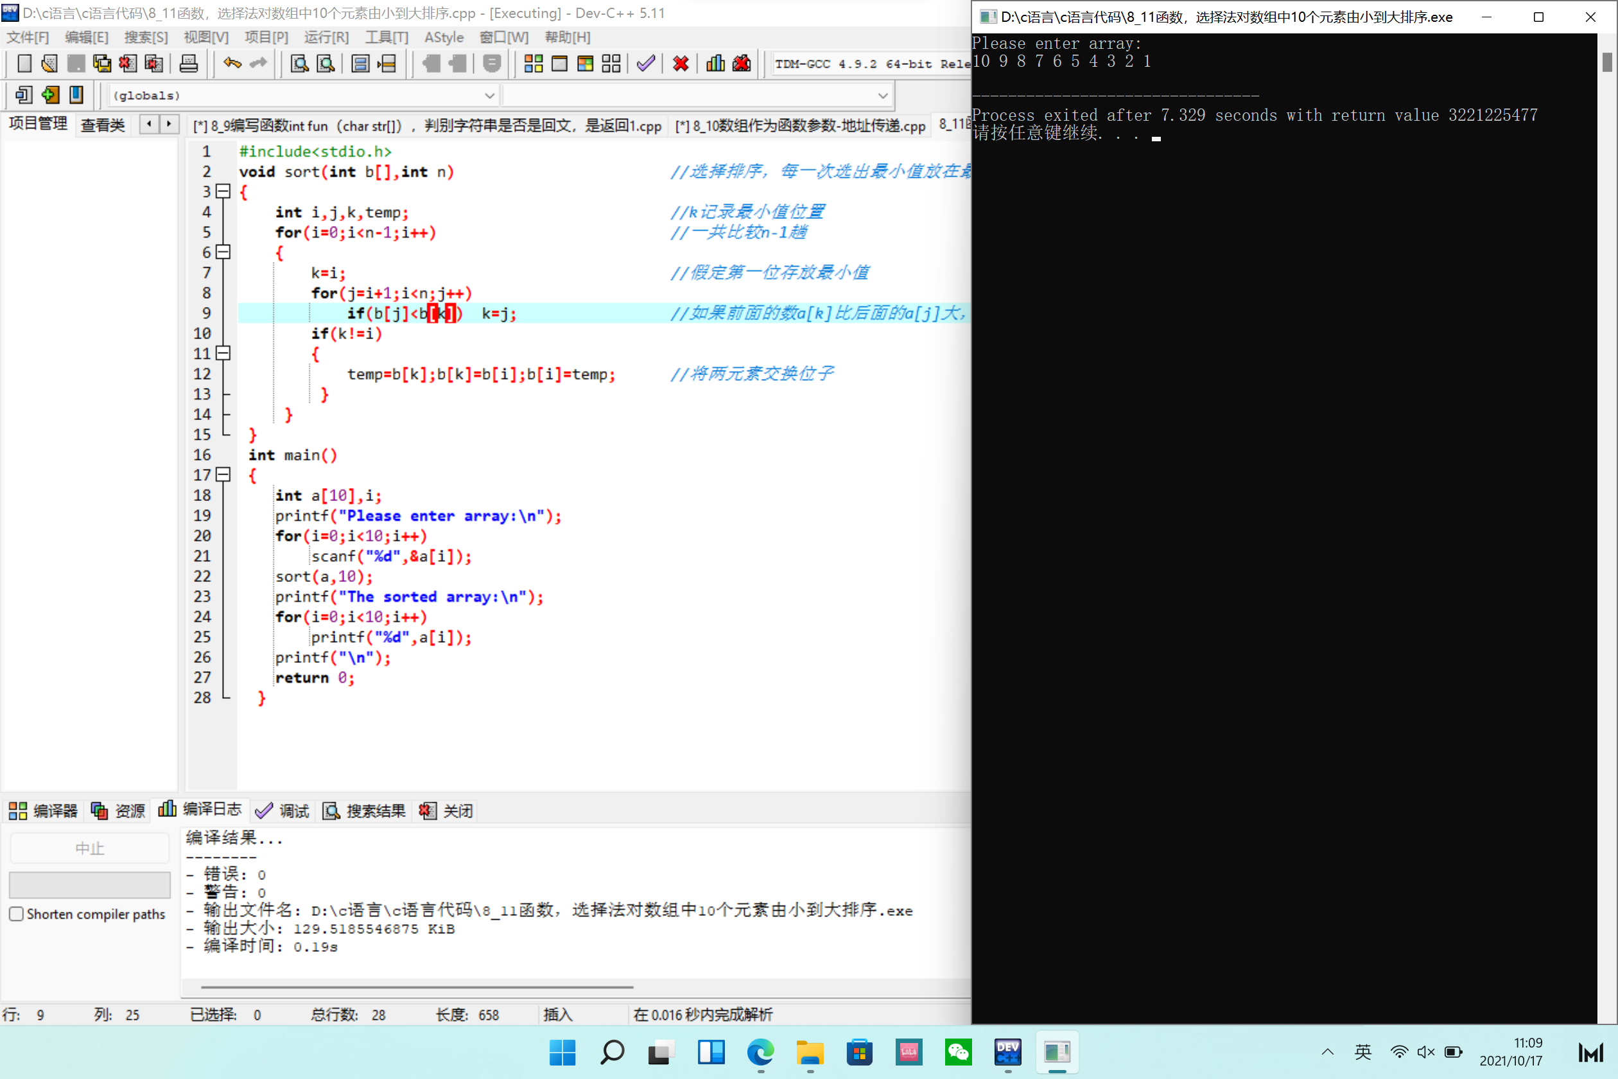Click the Rebuild All icon
The image size is (1618, 1079).
click(611, 64)
